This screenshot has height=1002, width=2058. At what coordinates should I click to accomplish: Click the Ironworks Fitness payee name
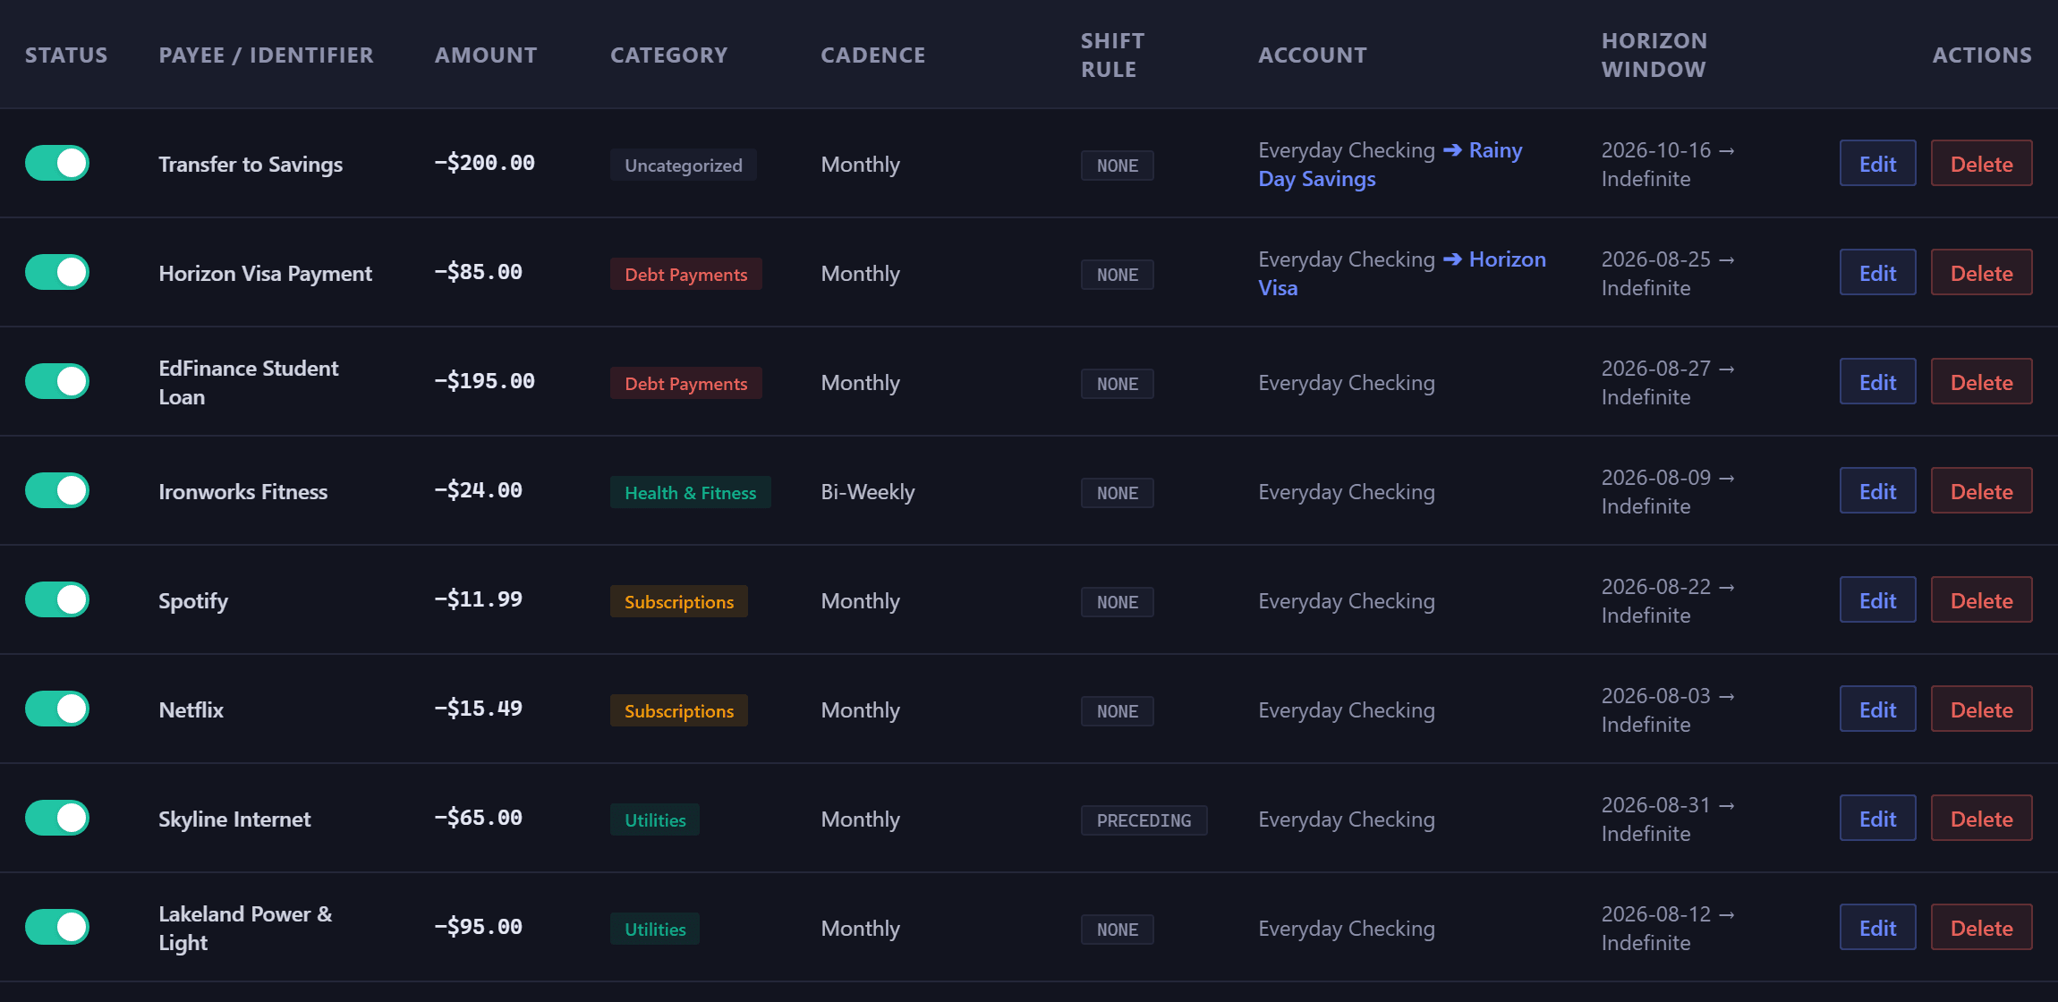[242, 491]
